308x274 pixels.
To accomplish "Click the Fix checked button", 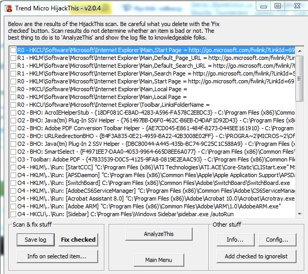I will coord(78,240).
